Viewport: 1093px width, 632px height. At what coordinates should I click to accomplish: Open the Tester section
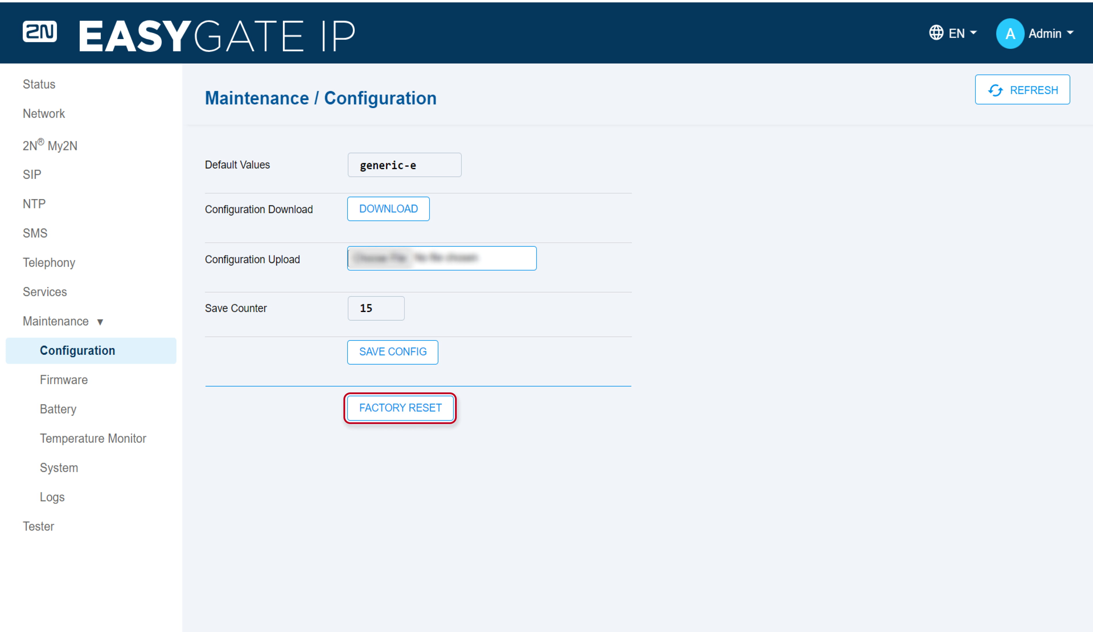click(38, 526)
